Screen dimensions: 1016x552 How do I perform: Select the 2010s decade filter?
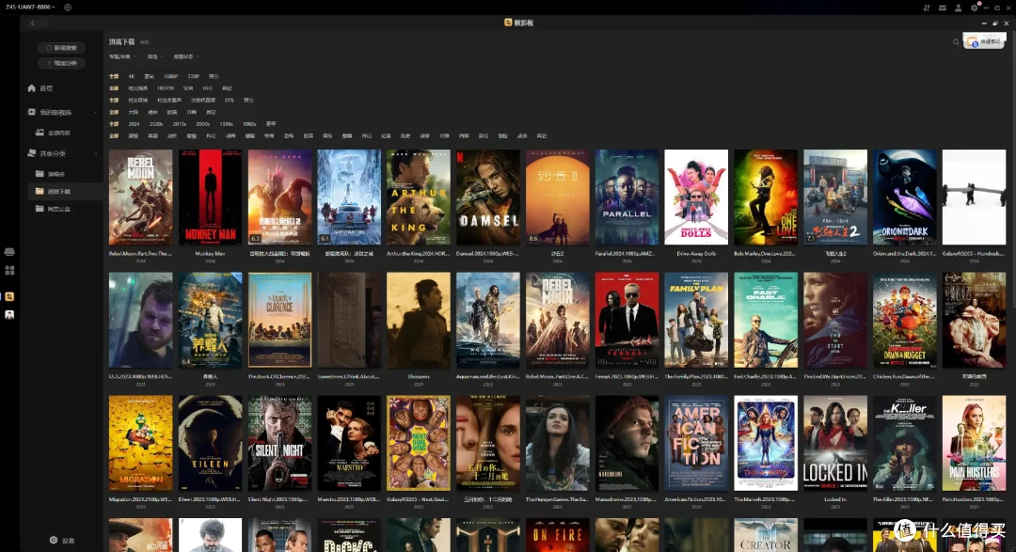coord(180,124)
